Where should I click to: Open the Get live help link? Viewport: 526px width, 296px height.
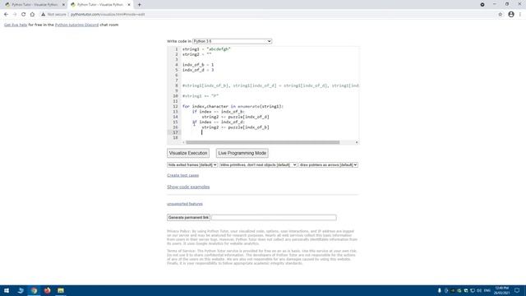(x=16, y=25)
